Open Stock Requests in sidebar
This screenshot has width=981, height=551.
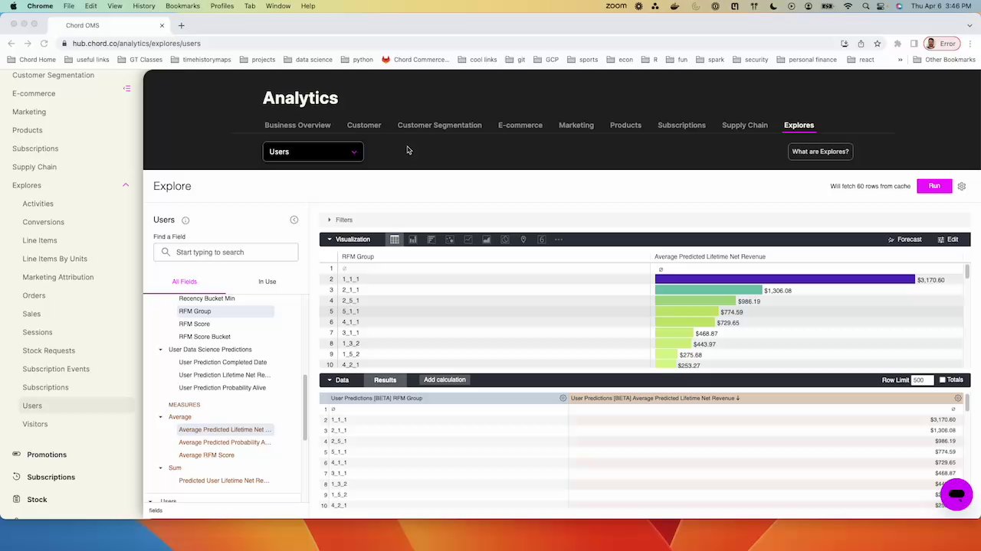coord(48,350)
